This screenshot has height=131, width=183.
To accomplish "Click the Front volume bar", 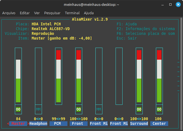I will (x=79, y=76).
